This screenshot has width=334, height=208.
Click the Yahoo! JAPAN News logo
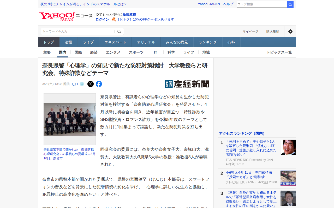(66, 16)
